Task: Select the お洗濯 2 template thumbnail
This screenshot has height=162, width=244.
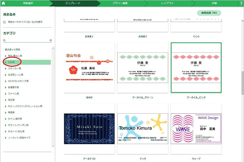Action: (x=143, y=25)
